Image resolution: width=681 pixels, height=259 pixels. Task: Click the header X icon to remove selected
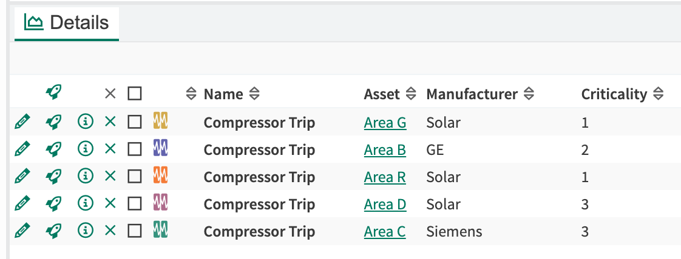click(x=110, y=93)
